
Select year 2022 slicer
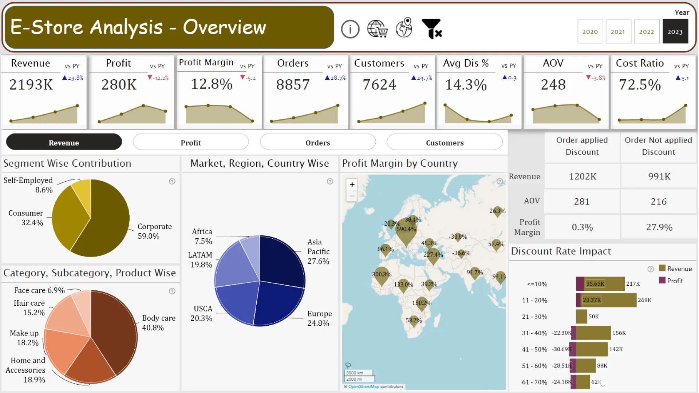(x=646, y=32)
